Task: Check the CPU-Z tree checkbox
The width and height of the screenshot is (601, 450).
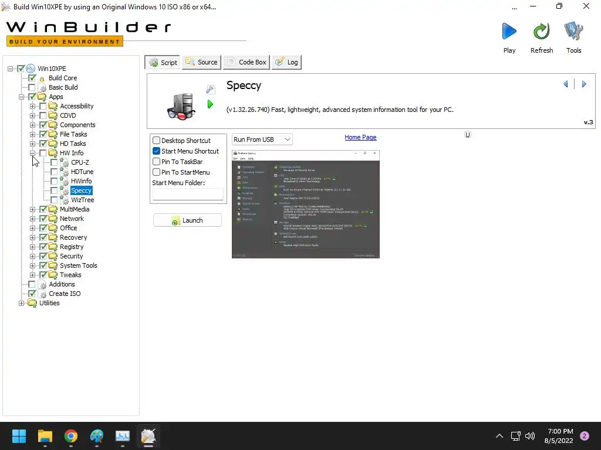Action: click(54, 163)
